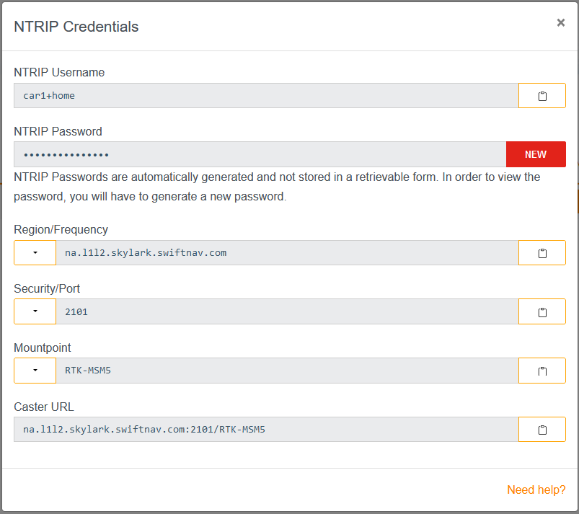
Task: Open the Need help? link
Action: (536, 489)
